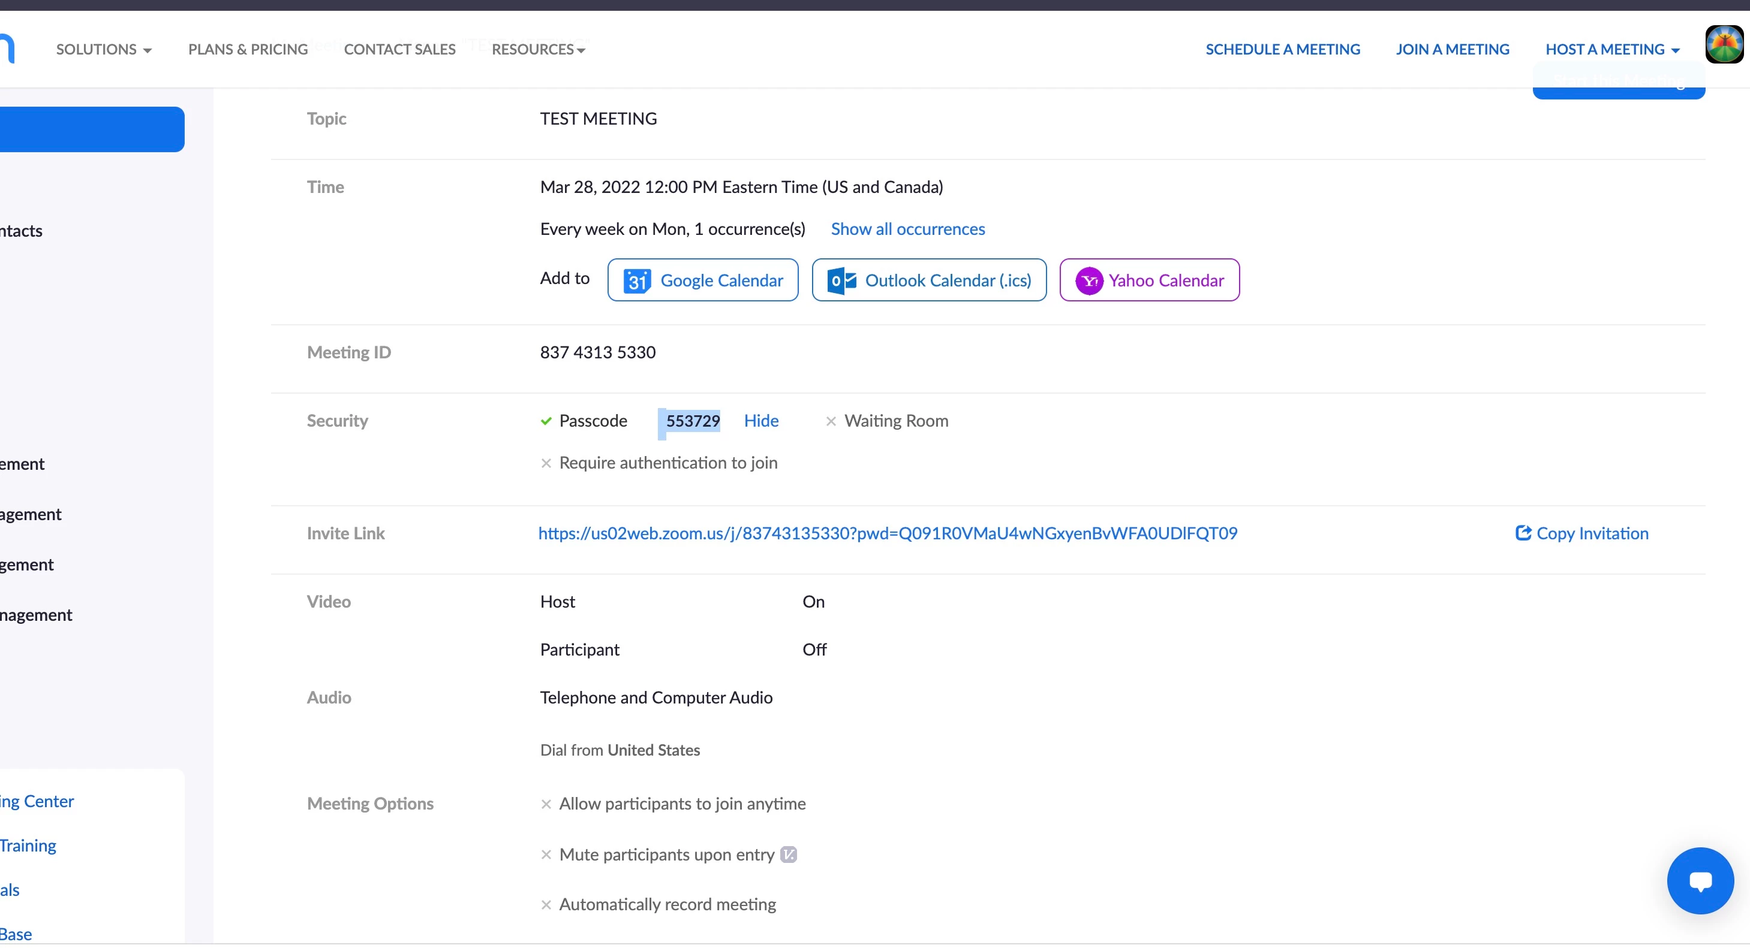Screen dimensions: 1750x948
Task: Expand the Resources dropdown menu
Action: (x=538, y=50)
